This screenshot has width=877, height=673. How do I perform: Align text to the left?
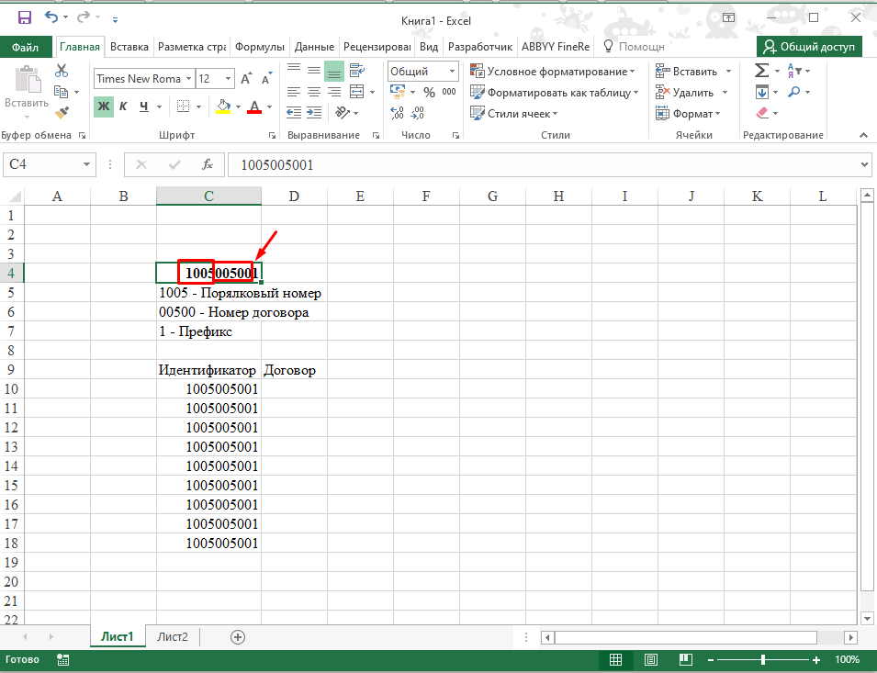coord(294,92)
